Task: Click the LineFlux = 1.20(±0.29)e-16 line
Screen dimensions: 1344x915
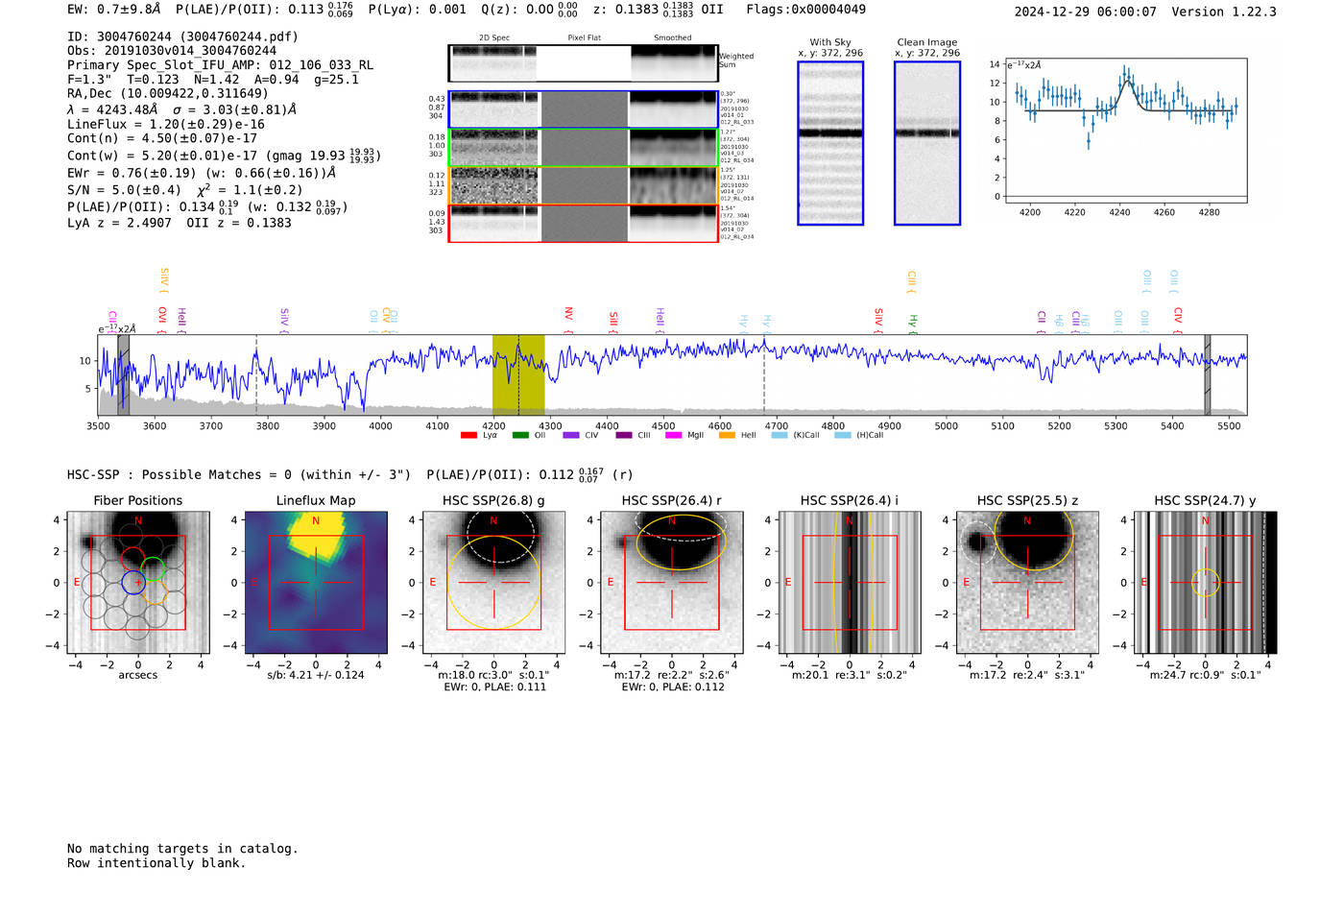Action: pyautogui.click(x=166, y=124)
